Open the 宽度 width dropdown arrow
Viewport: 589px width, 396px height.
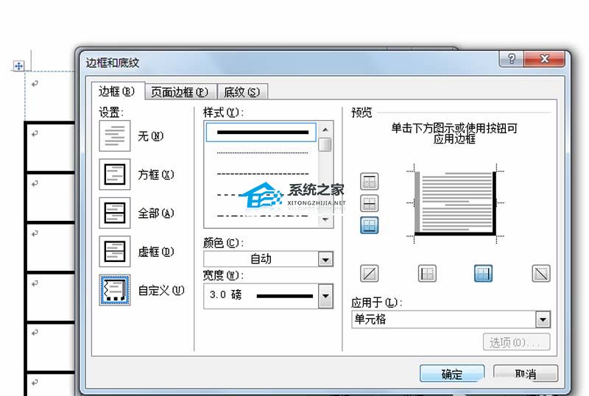[x=325, y=296]
